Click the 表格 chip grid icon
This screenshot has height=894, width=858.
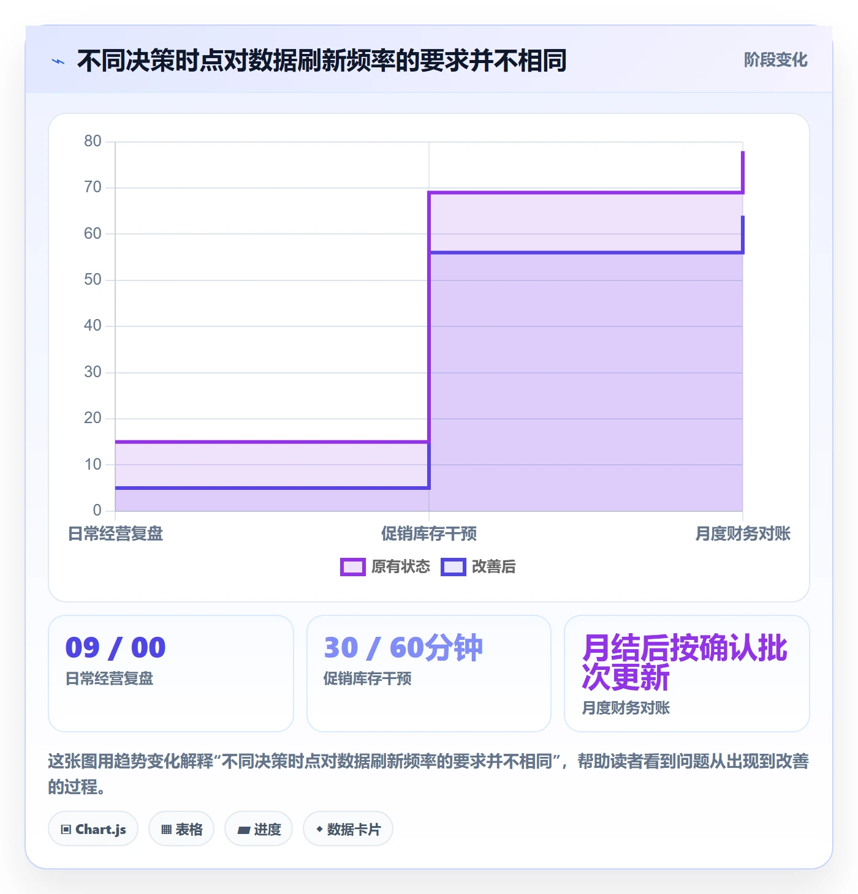click(166, 830)
